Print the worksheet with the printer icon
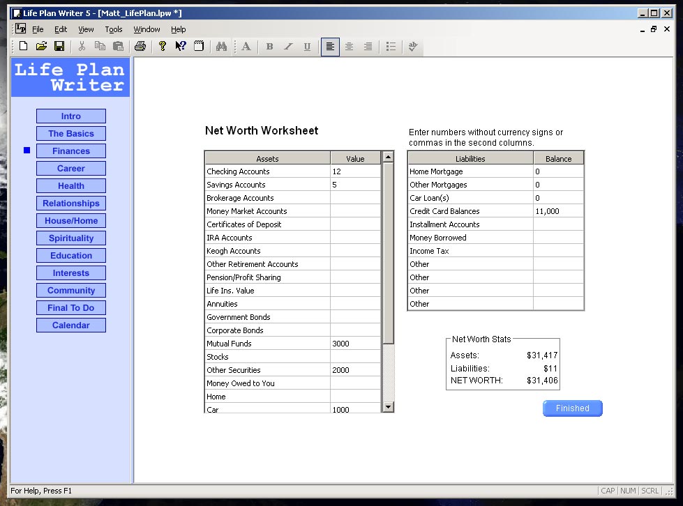 click(x=140, y=46)
